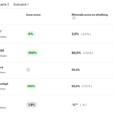Image resolution: width=114 pixels, height=114 pixels.
Task: Click the row label ending in 'ndigd'
Action: click(x=4, y=84)
